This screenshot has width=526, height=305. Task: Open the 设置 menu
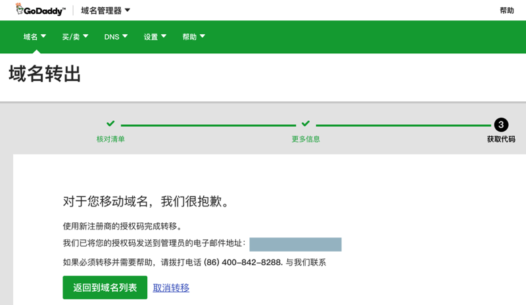(x=155, y=37)
